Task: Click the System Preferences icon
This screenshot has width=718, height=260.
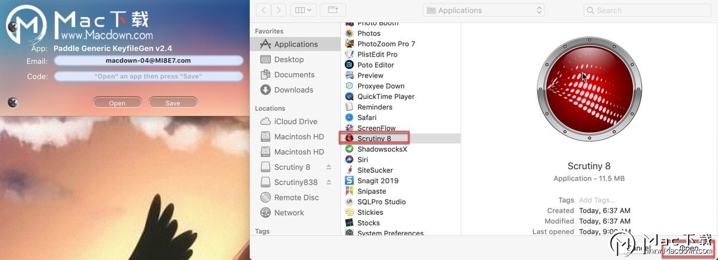Action: [349, 233]
